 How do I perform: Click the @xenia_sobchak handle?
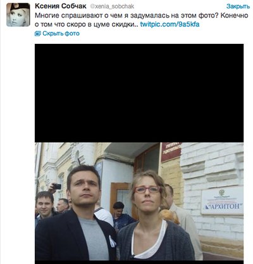coord(112,6)
